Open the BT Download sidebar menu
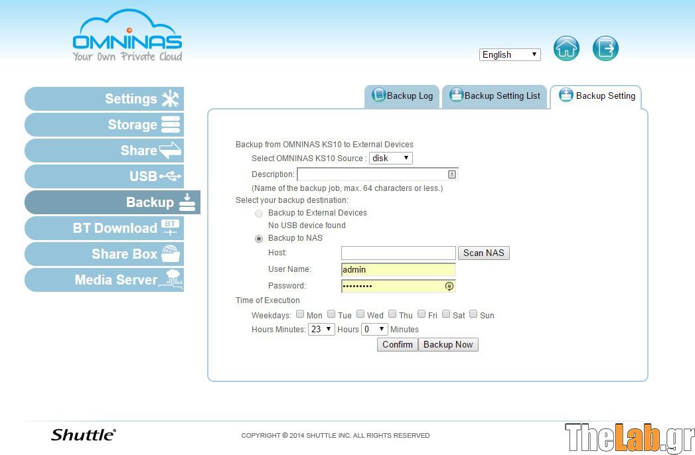Image resolution: width=695 pixels, height=455 pixels. point(104,227)
